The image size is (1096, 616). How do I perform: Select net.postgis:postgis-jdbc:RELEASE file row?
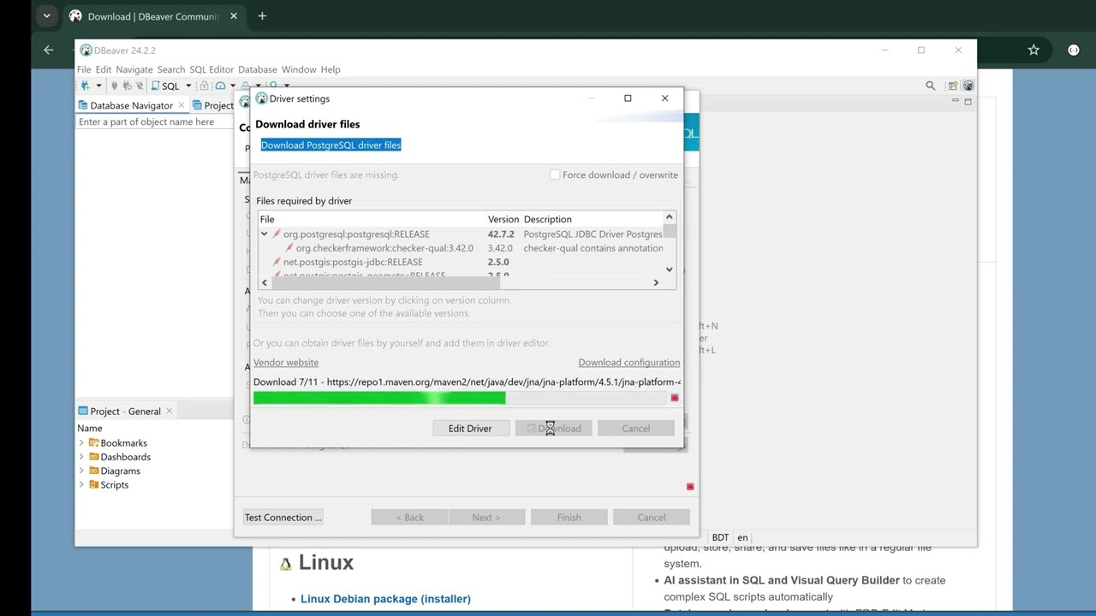(x=353, y=262)
